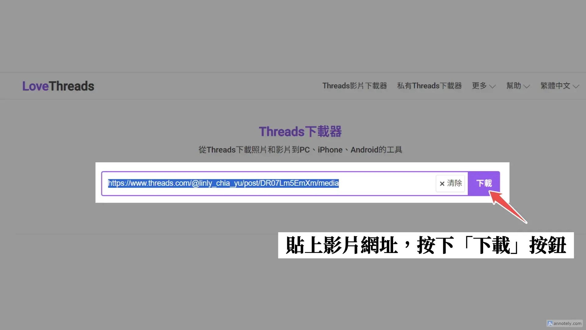This screenshot has width=586, height=330.
Task: Click the annotely.com watermark text
Action: pyautogui.click(x=567, y=324)
